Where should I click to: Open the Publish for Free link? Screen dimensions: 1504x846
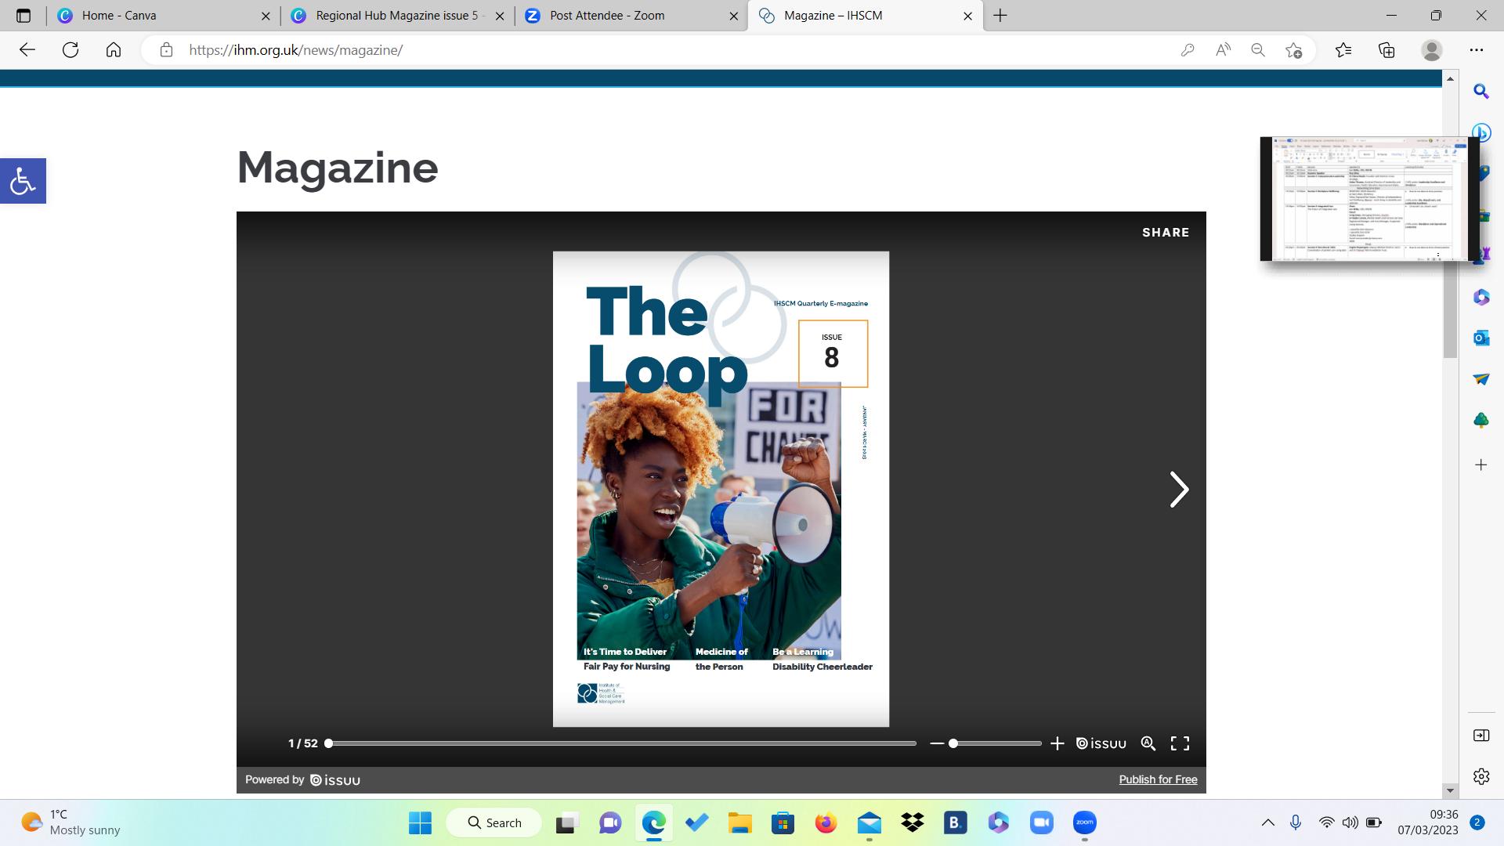click(1157, 779)
